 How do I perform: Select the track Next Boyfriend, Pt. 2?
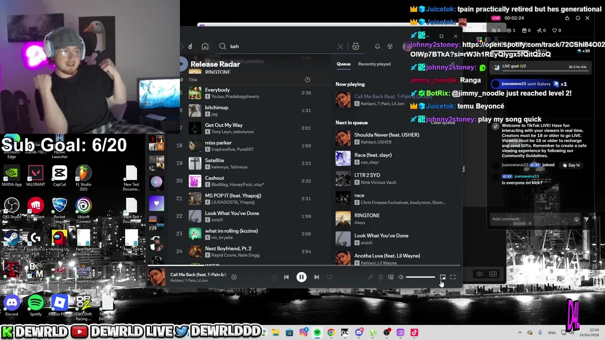[250, 251]
